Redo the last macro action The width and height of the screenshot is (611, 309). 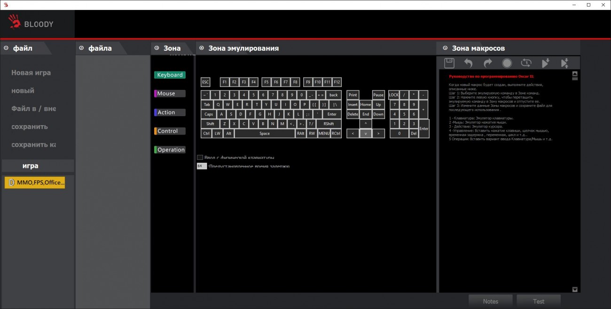487,63
